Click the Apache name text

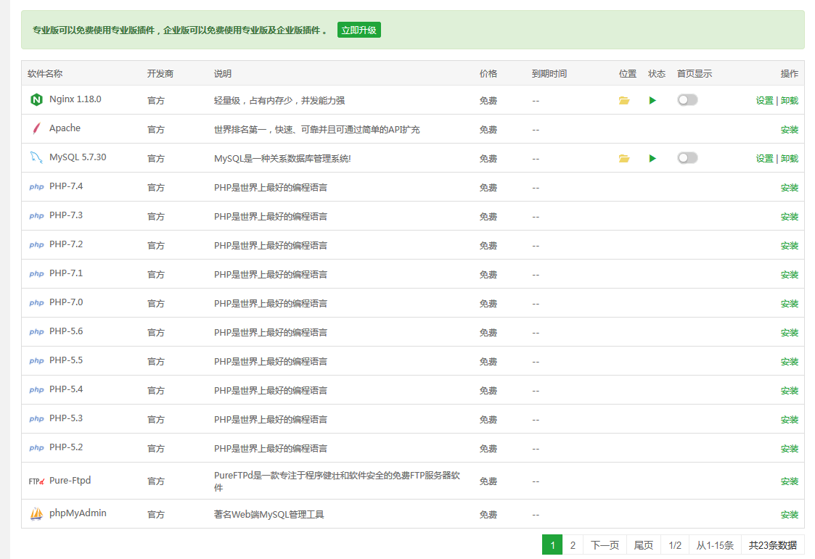point(65,128)
